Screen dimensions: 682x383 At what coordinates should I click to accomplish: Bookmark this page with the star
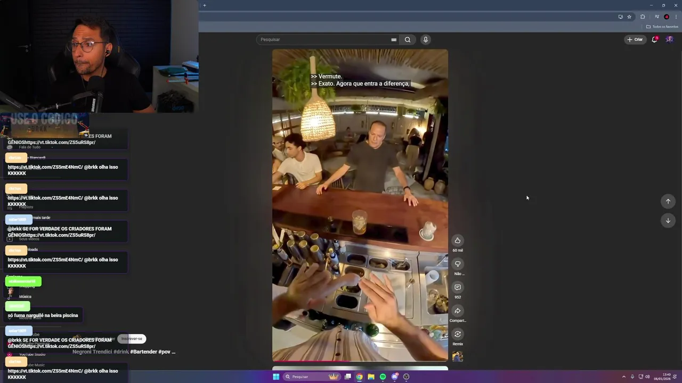pyautogui.click(x=629, y=16)
